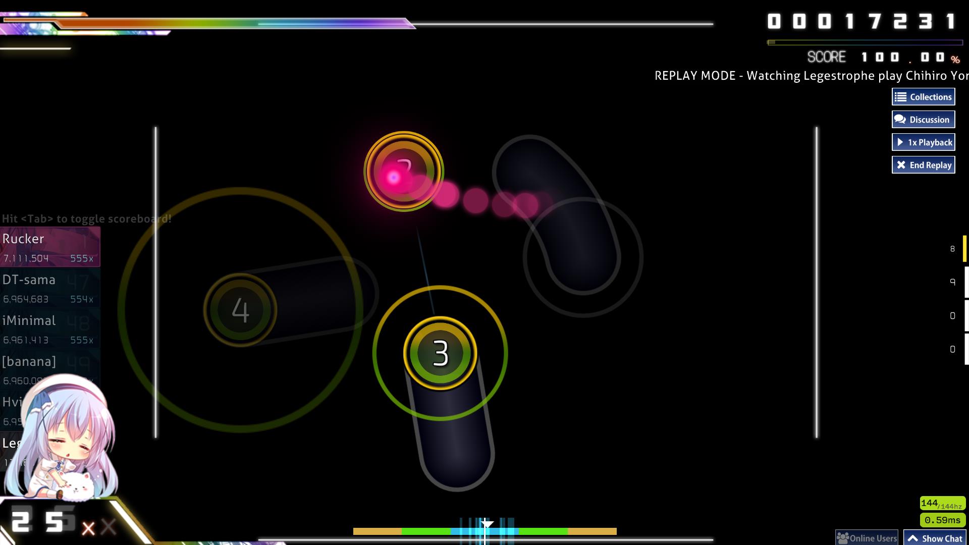
Task: Click the play triangle on 1x Playback
Action: 900,142
